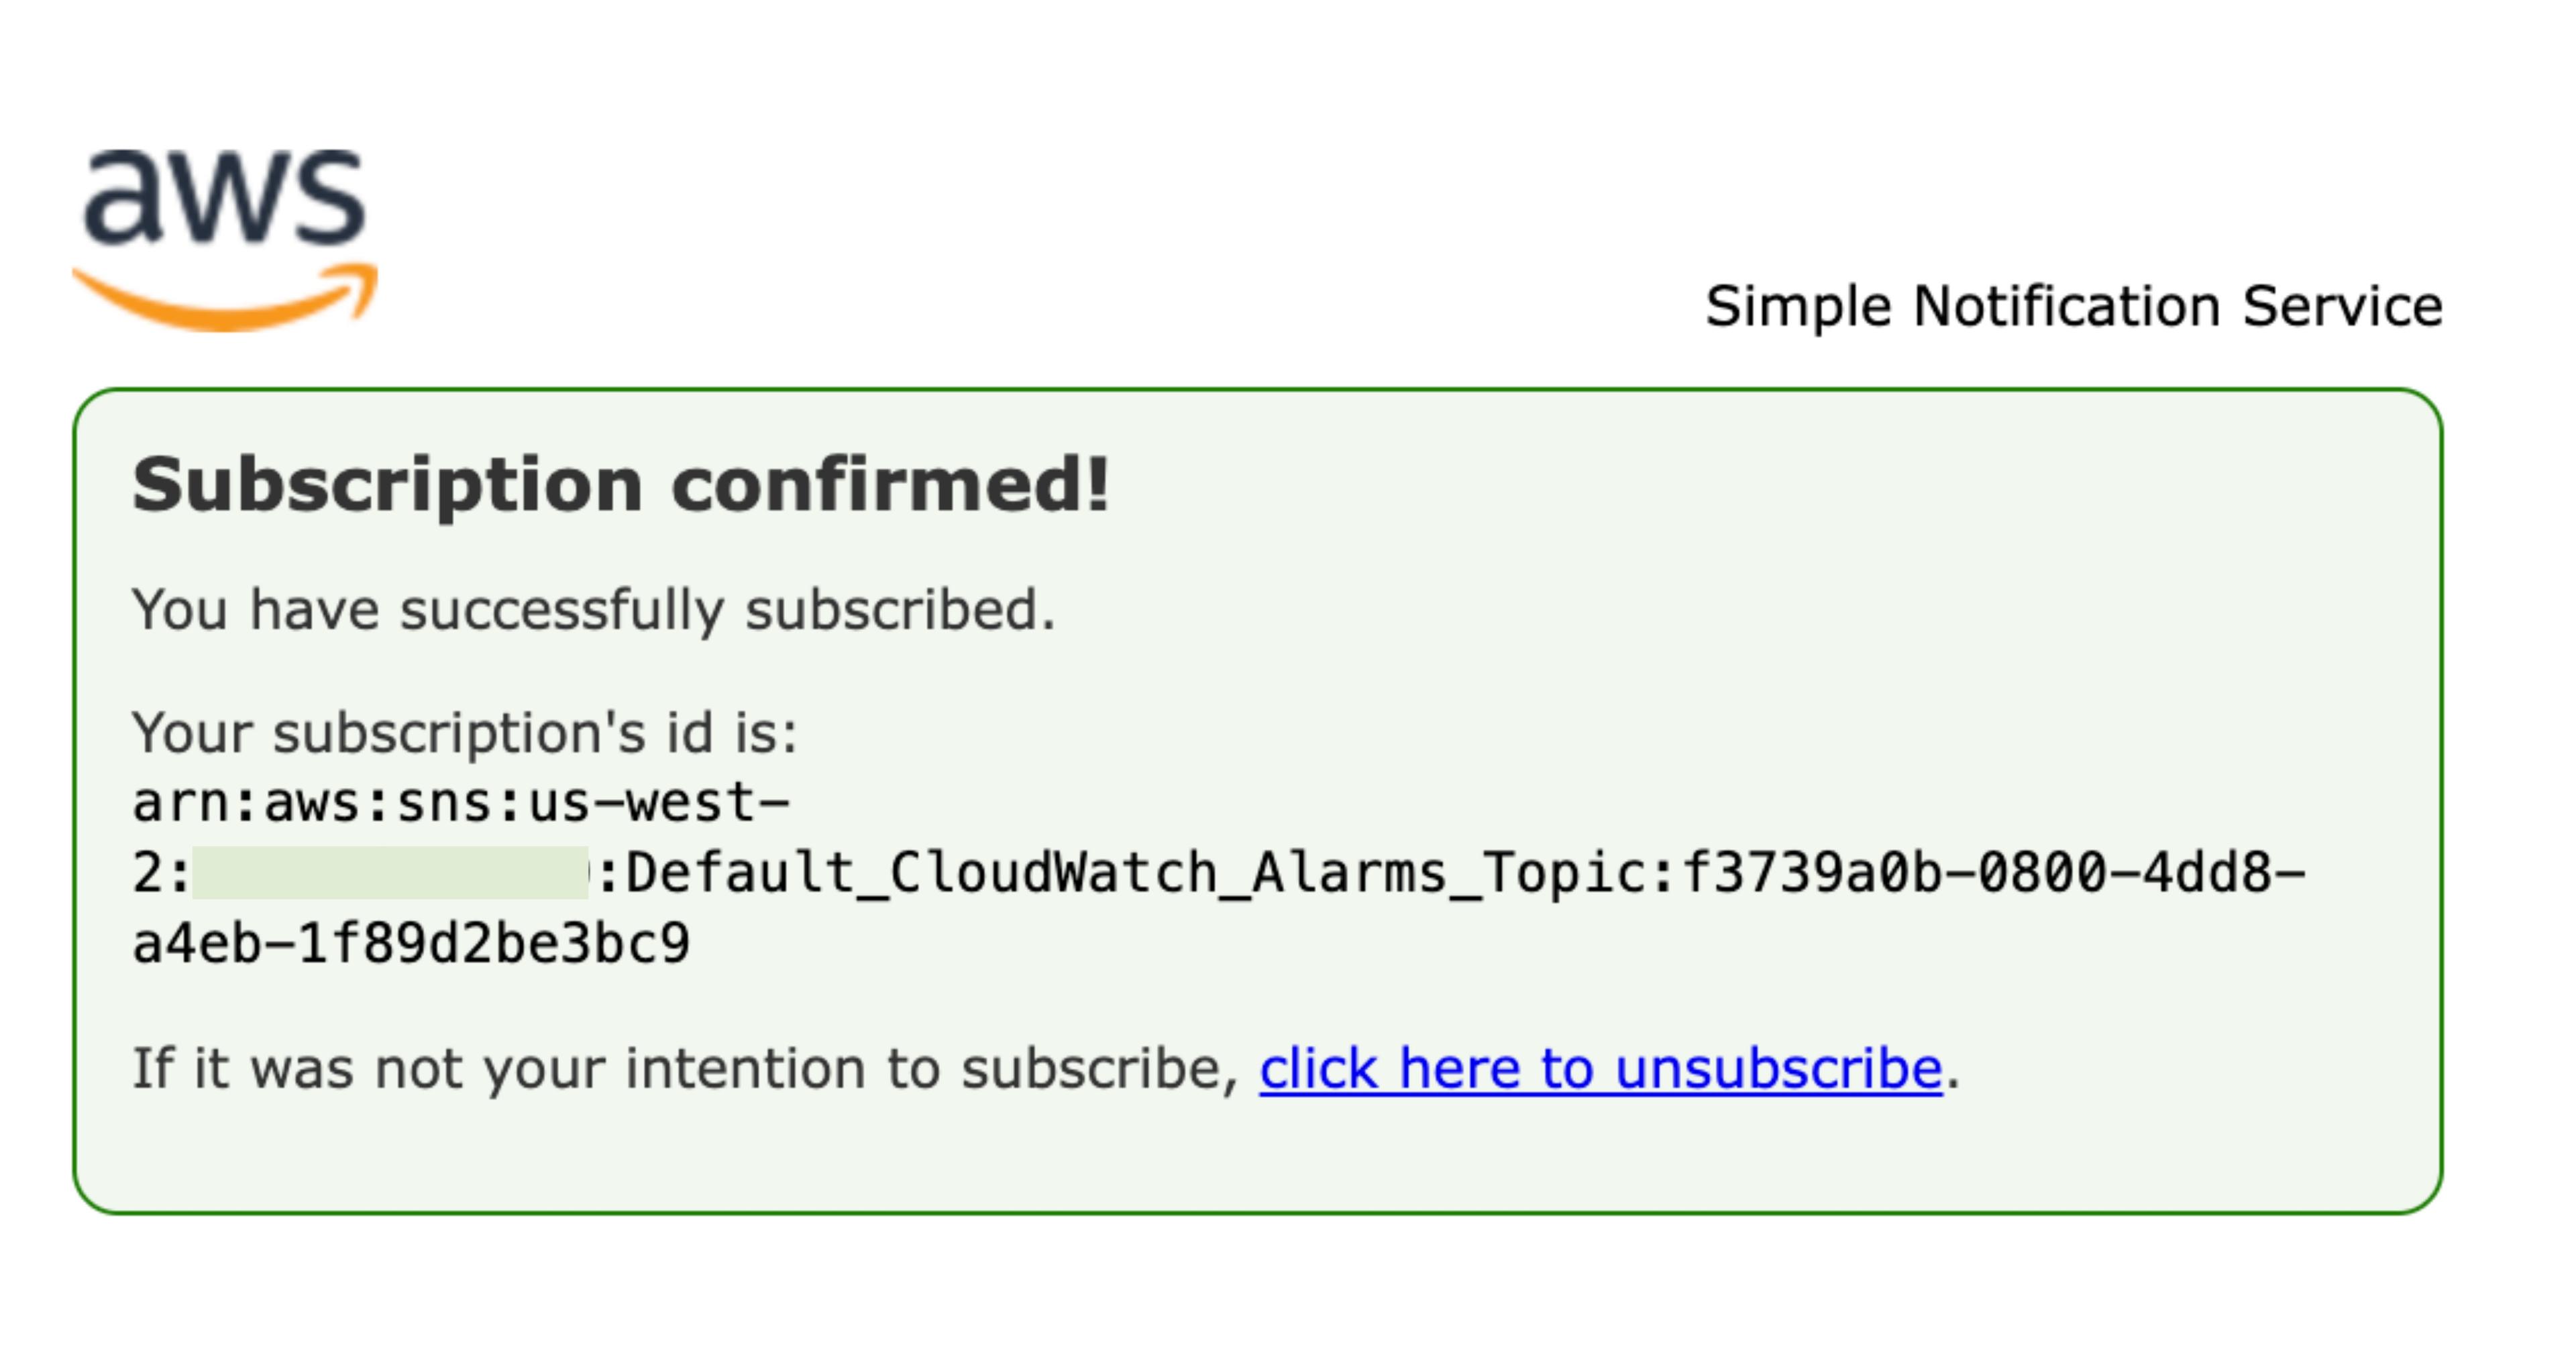Click the "Simple Notification Service" title text
The width and height of the screenshot is (2576, 1353).
[x=2073, y=306]
